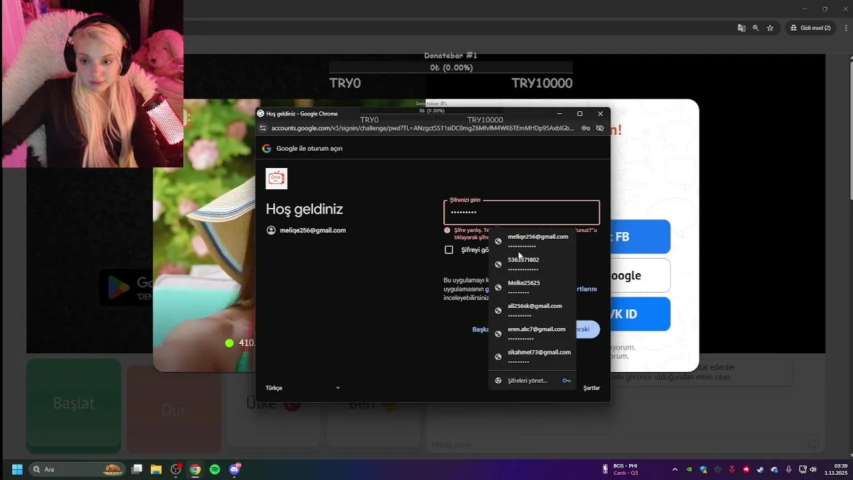The width and height of the screenshot is (853, 480).
Task: Open the BOS - PHI NBA score widget
Action: point(621,469)
